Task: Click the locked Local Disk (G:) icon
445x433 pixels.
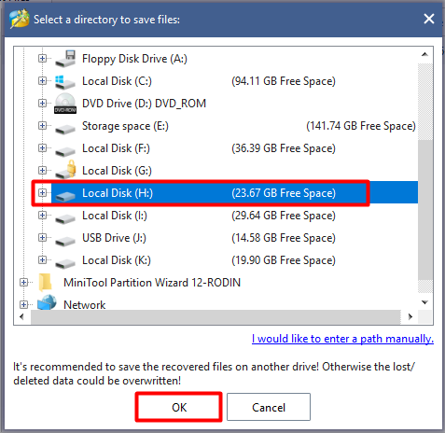Action: (65, 170)
